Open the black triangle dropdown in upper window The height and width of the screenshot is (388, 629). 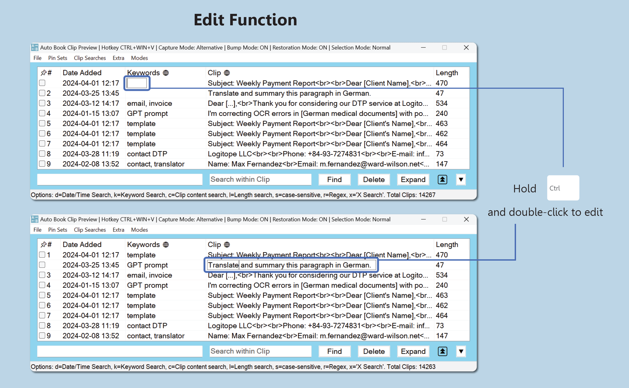[x=461, y=180]
